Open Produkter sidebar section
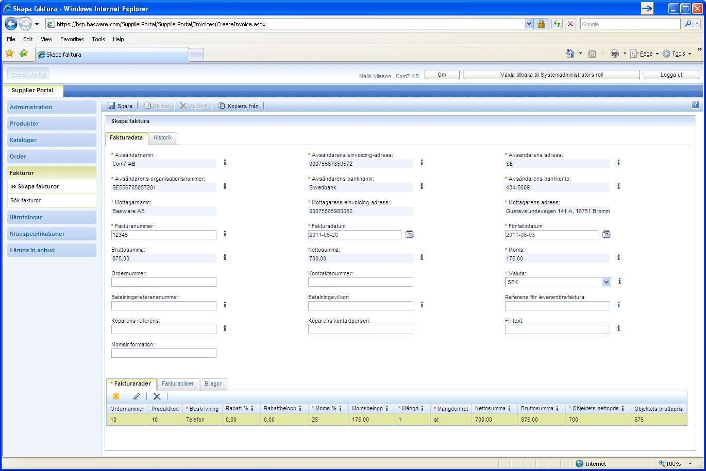This screenshot has width=706, height=471. (52, 124)
